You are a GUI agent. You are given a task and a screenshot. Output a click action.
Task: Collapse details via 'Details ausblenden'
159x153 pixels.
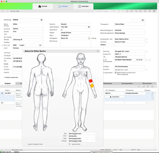[x=11, y=77]
